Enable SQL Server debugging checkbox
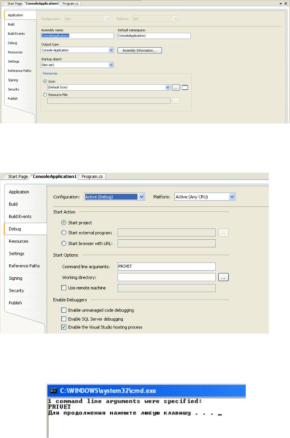 [64, 319]
